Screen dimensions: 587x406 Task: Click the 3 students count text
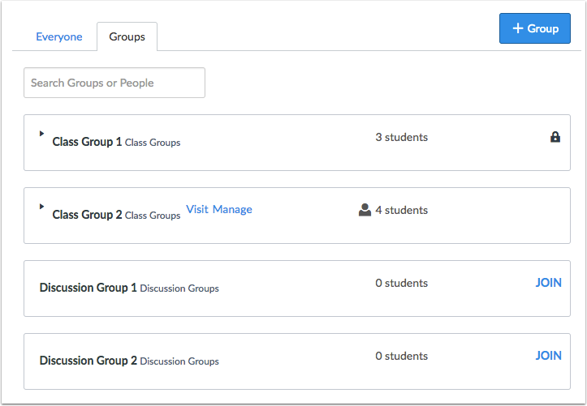[x=401, y=137]
